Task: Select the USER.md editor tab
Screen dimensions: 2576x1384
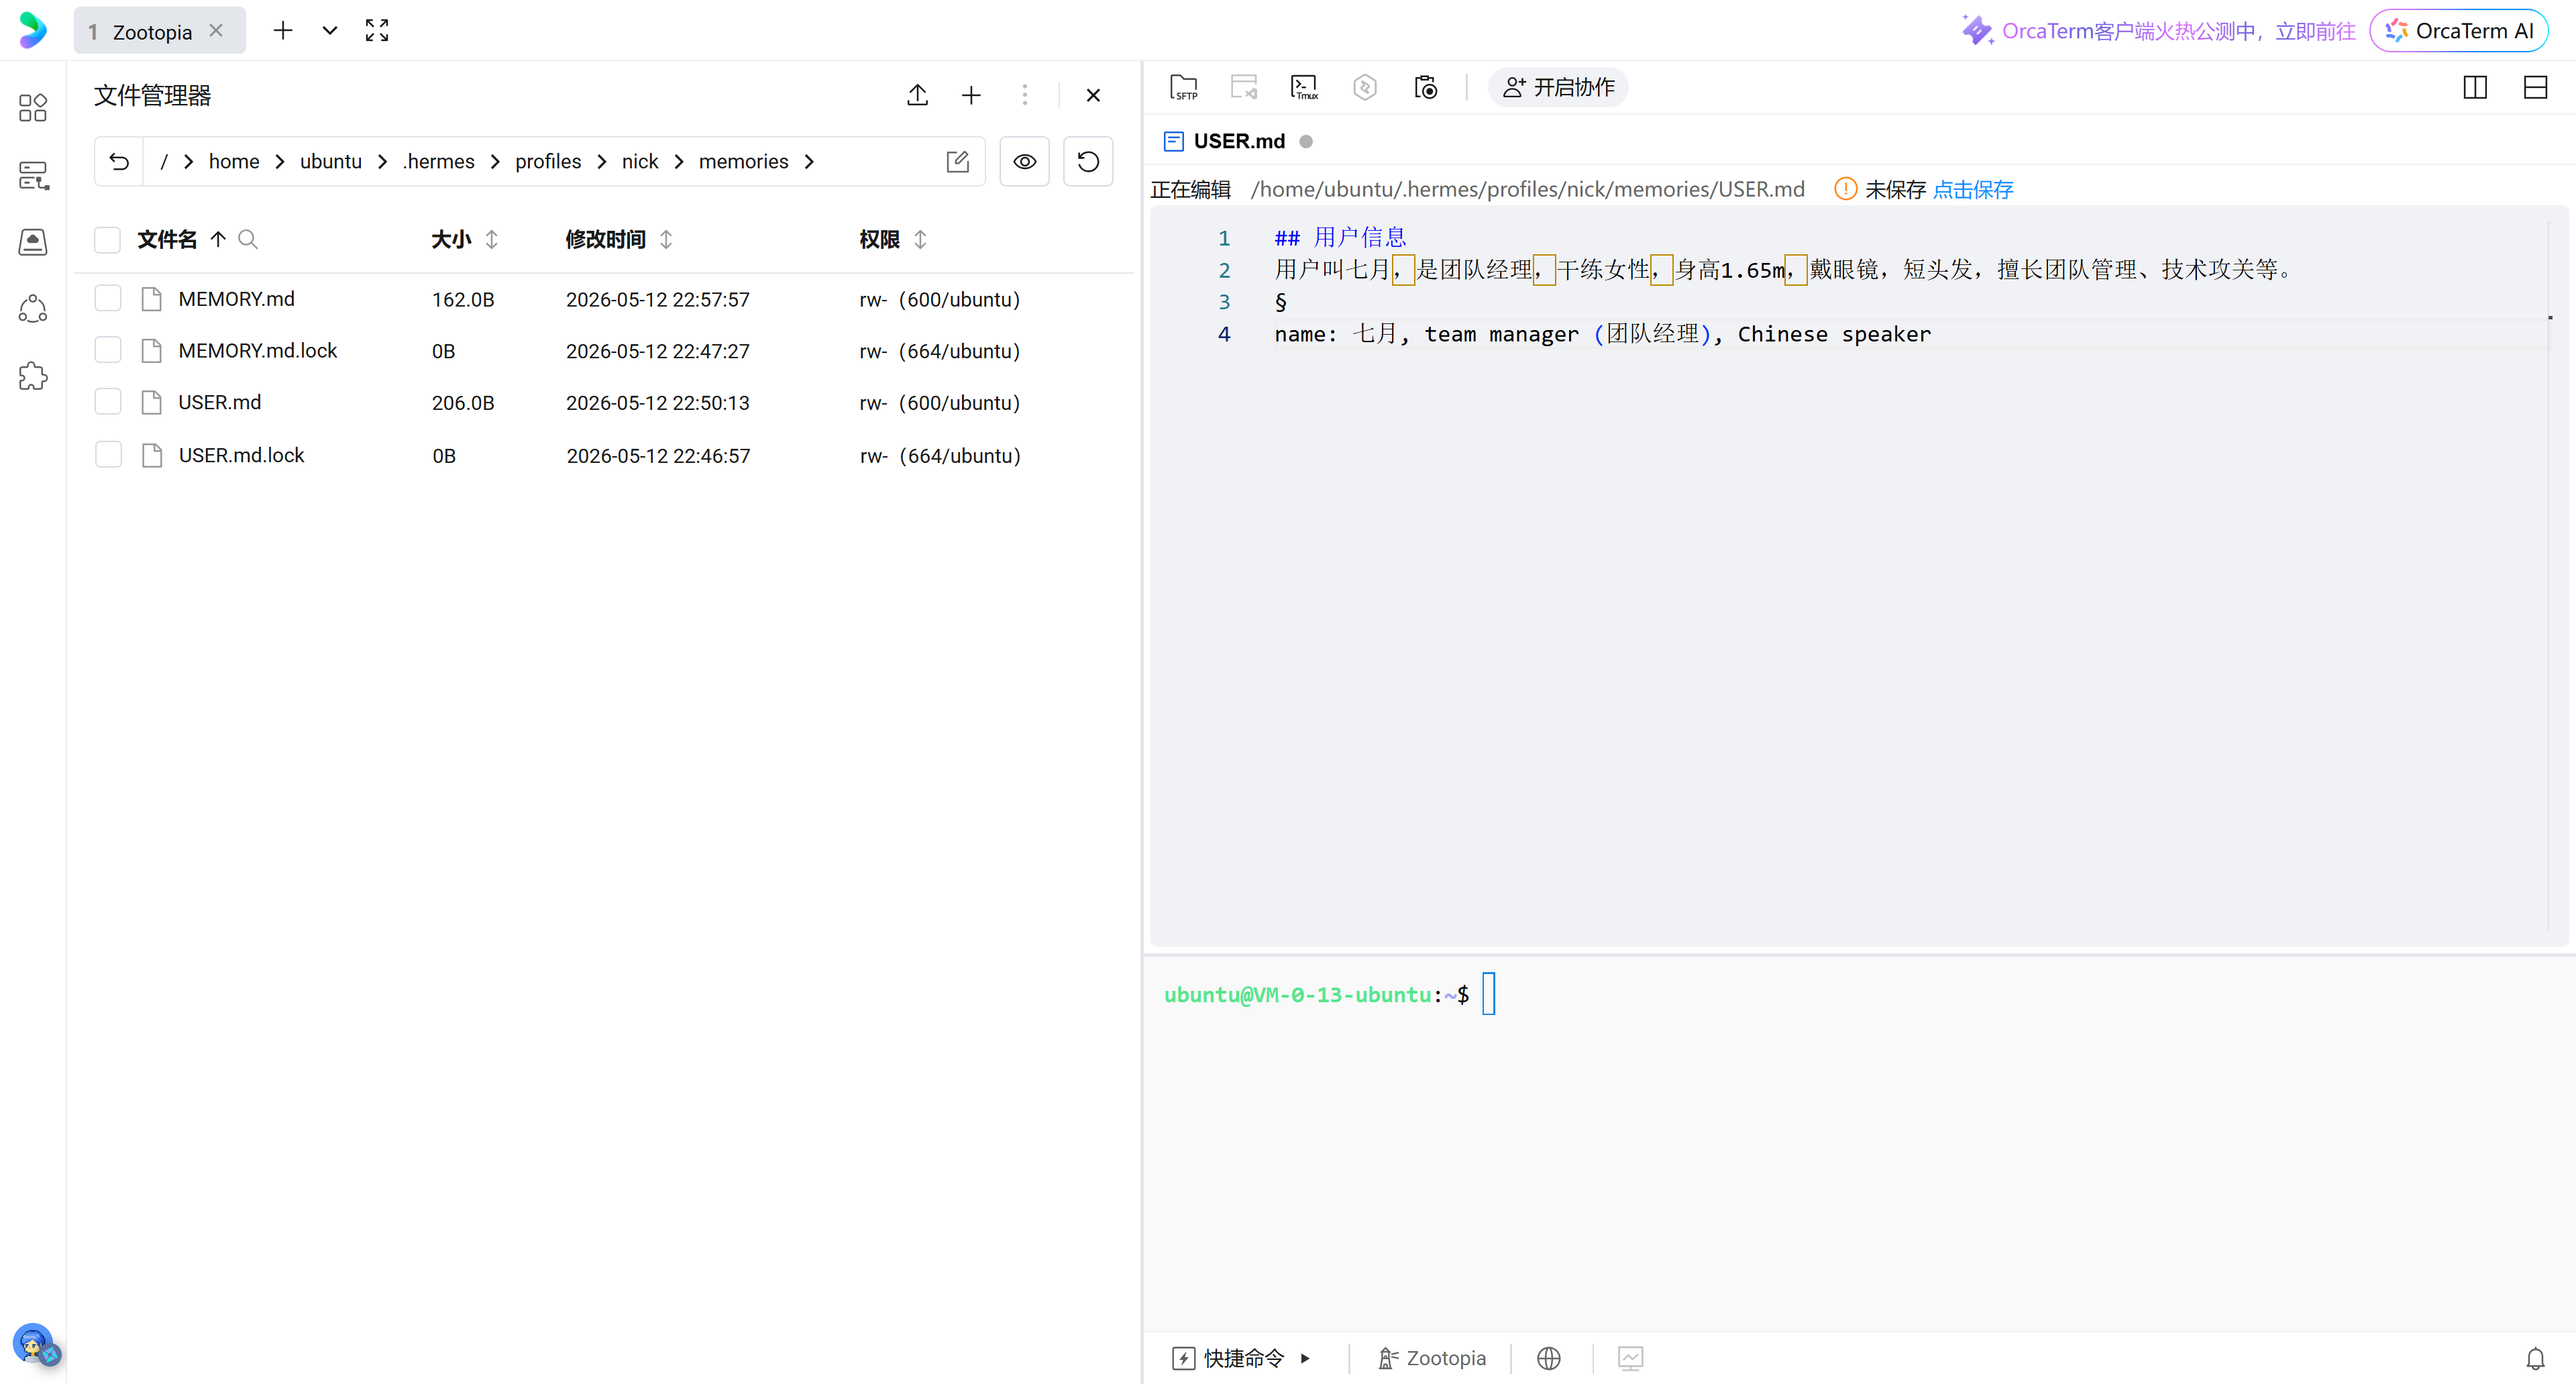Action: (x=1238, y=141)
